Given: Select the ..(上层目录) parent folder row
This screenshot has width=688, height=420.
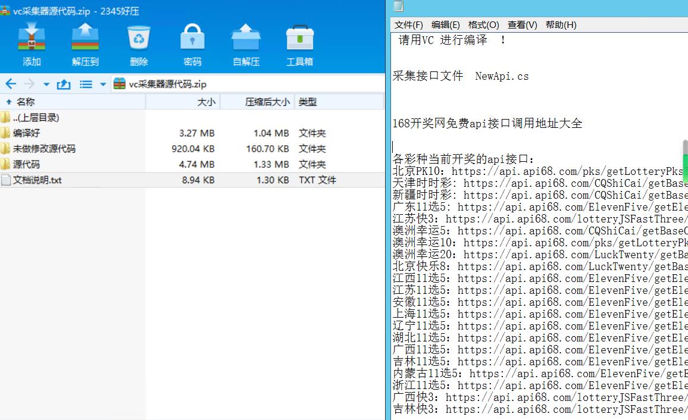Looking at the screenshot, I should pyautogui.click(x=192, y=118).
